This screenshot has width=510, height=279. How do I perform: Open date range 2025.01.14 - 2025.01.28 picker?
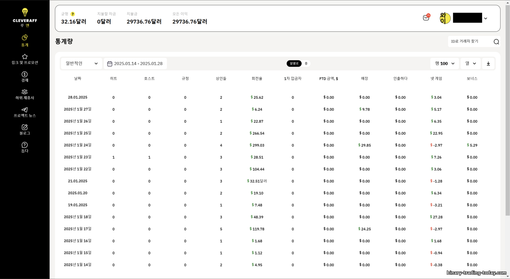pyautogui.click(x=135, y=64)
